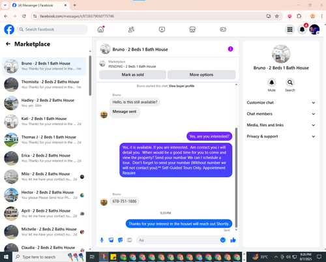Open the Facebook home logo
326x262 pixels.
9,29
